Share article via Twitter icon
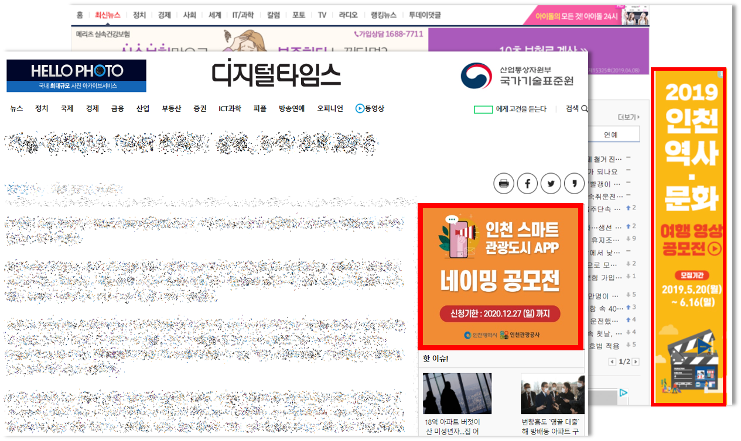Screen dimensions: 741x441 [x=551, y=184]
